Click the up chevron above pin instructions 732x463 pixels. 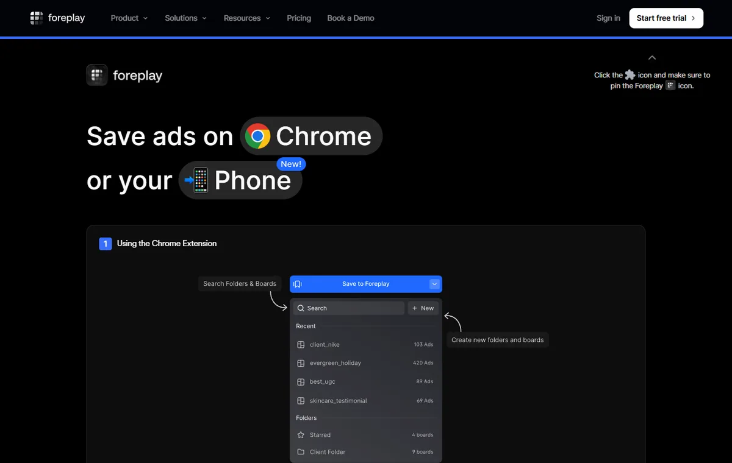point(652,58)
